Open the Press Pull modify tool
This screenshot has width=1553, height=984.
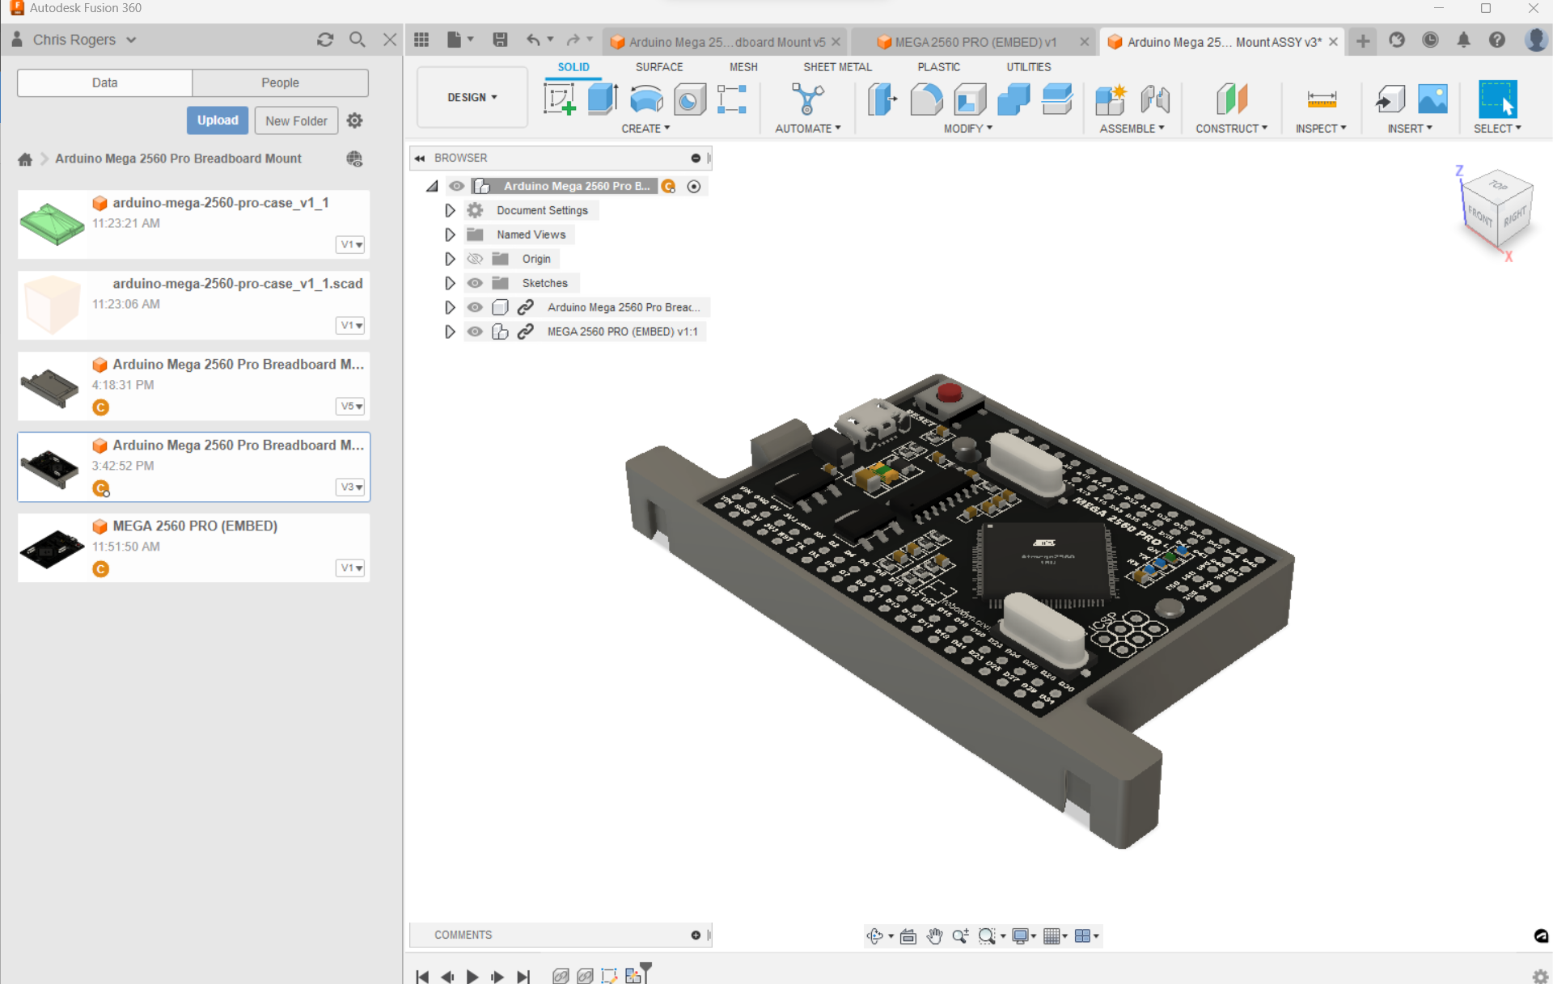882,99
